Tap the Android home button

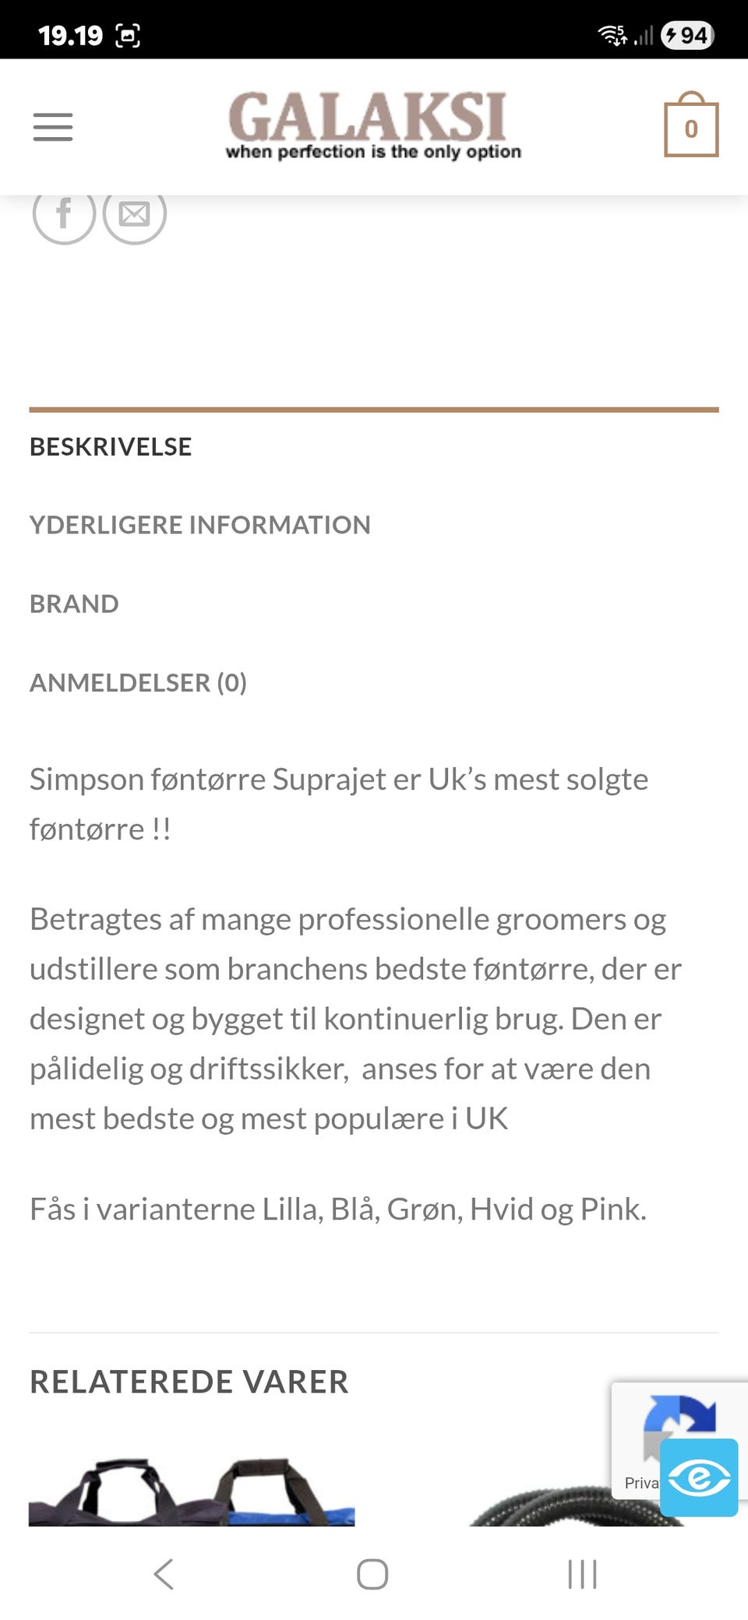click(374, 1573)
